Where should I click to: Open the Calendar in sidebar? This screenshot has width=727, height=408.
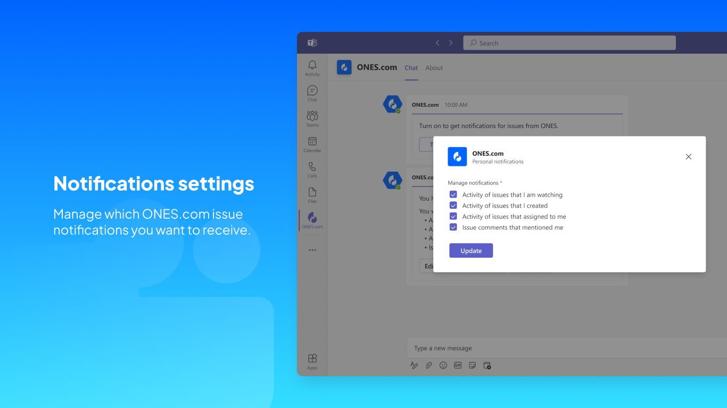(312, 144)
